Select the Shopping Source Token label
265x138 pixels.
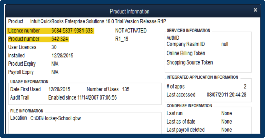point(189,63)
